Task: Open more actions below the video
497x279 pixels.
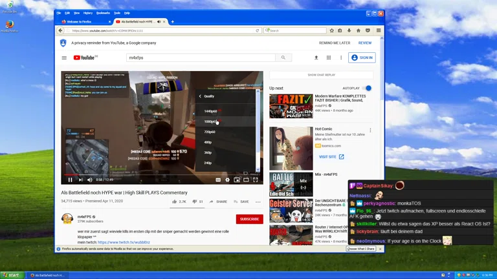Action: 258,201
